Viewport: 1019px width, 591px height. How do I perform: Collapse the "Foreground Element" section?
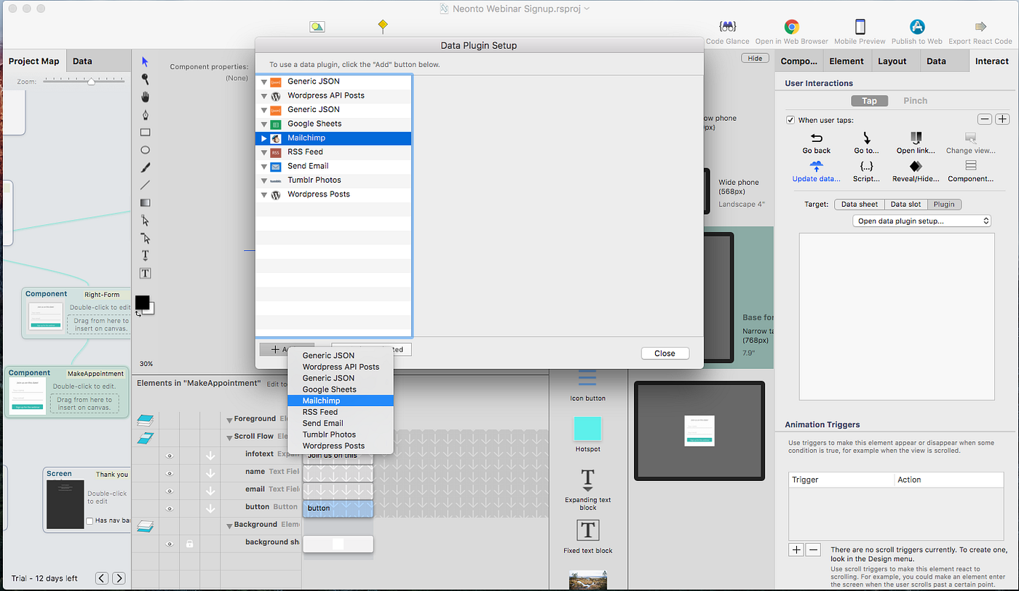[228, 420]
